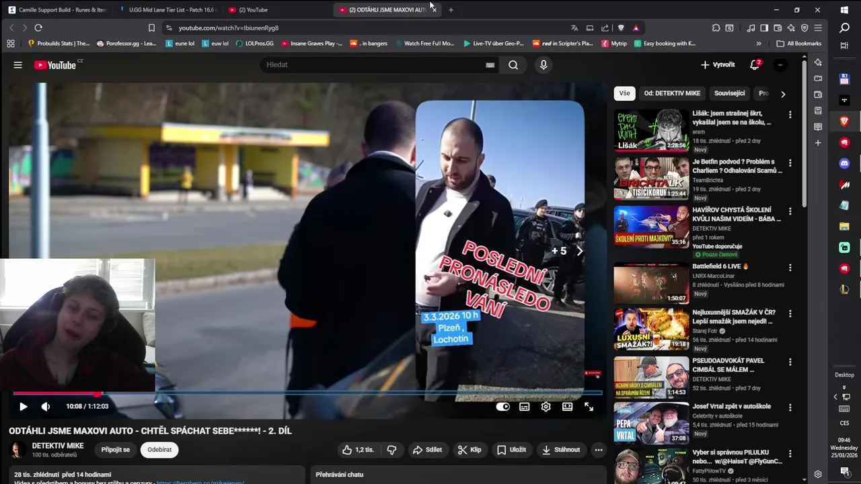Screen dimensions: 861x484
Task: Open options menu for PSEUDOADVOKÁT PAVEL video
Action: [790, 362]
